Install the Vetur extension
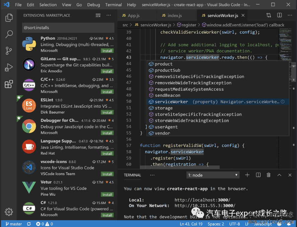 [x=107, y=195]
